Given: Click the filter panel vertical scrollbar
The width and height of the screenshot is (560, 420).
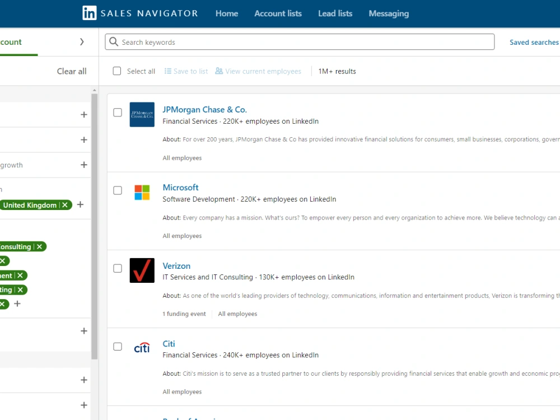Looking at the screenshot, I should 94,226.
